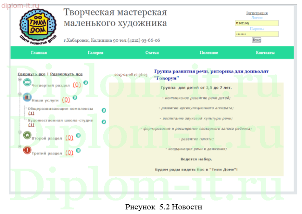The height and width of the screenshot is (214, 302).
Task: Click the Наши услуги section icon
Action: (x=27, y=97)
